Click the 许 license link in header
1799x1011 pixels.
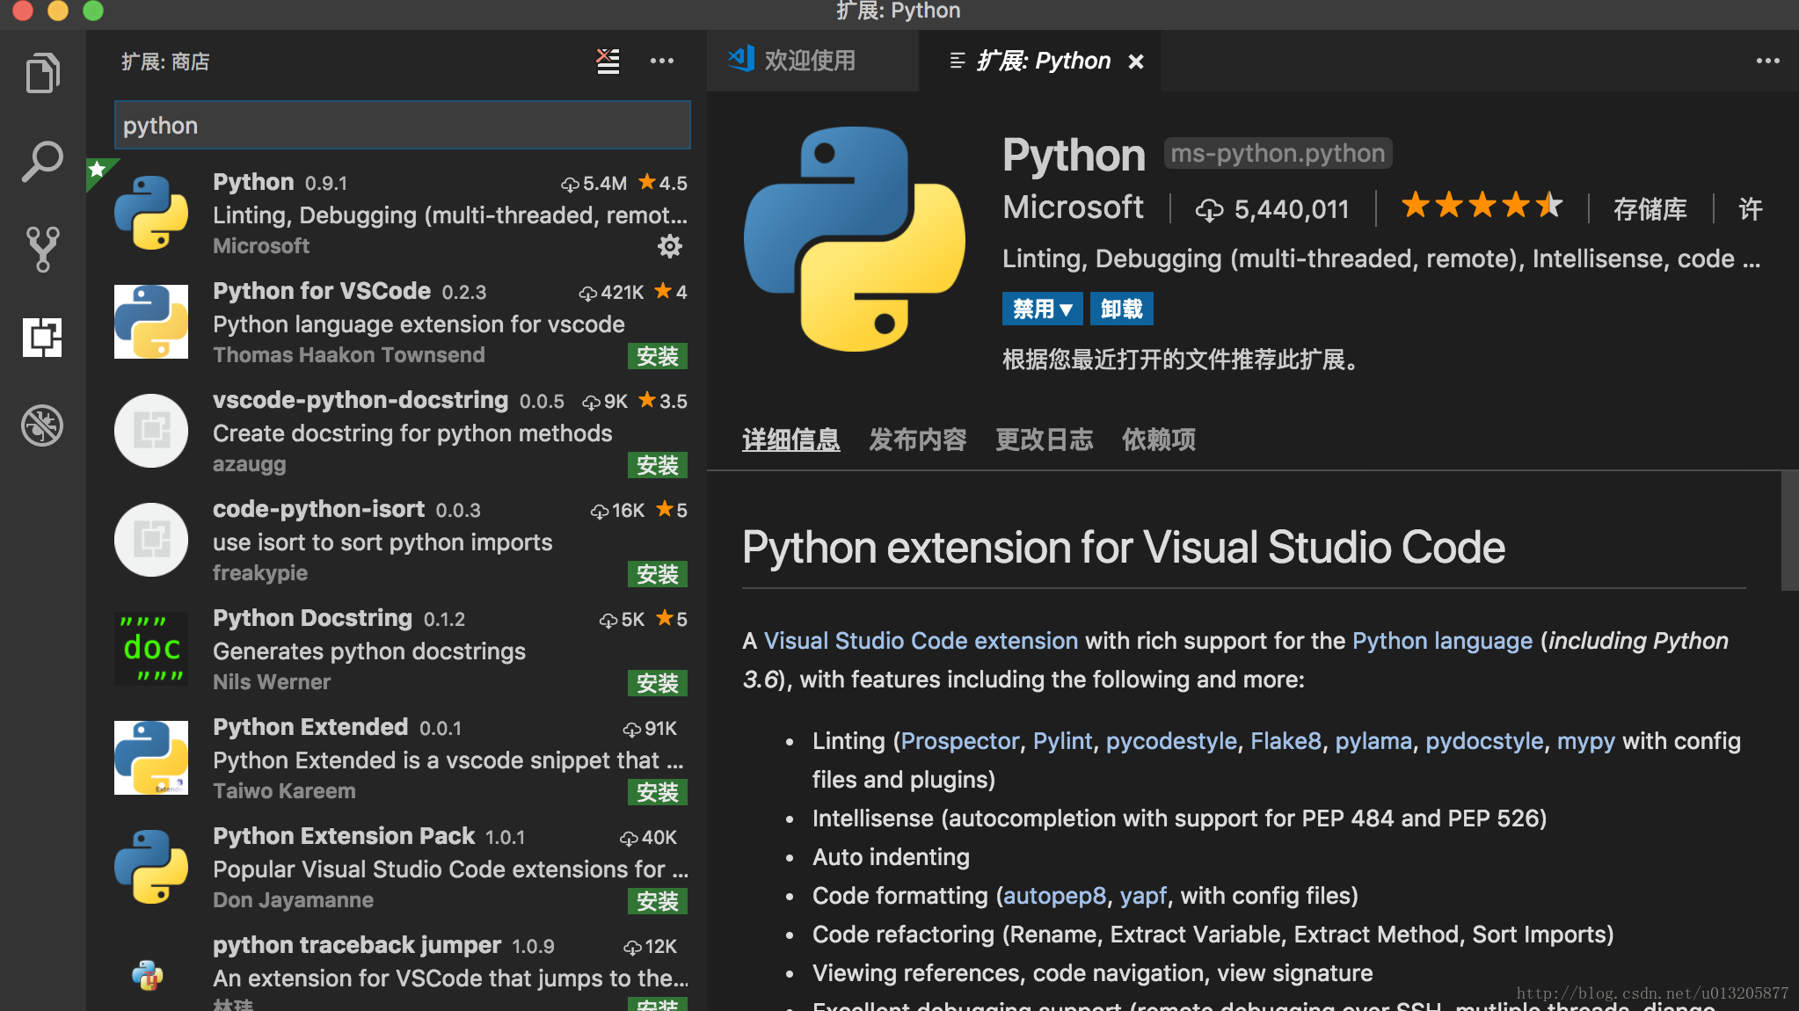tap(1750, 209)
